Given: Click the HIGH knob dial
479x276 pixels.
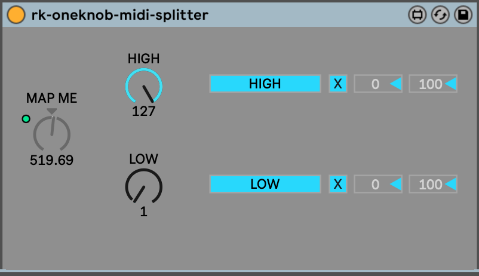Looking at the screenshot, I should pyautogui.click(x=144, y=87).
